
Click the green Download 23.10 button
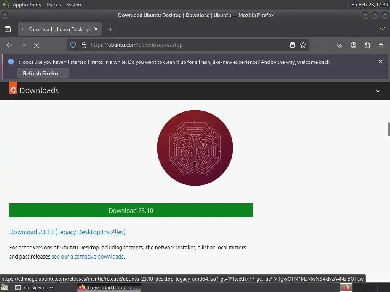pos(131,211)
